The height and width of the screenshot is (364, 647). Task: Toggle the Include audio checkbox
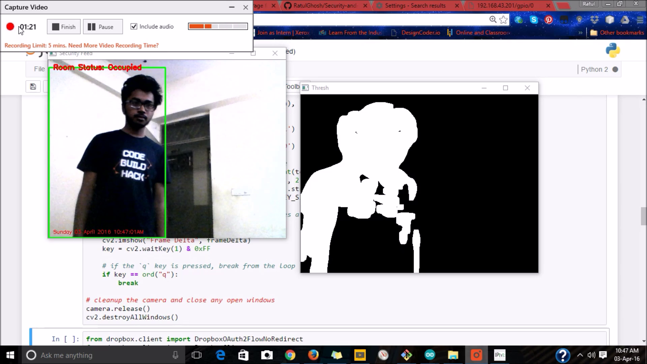(x=134, y=26)
